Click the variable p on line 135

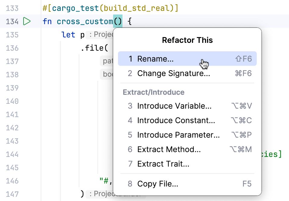82,35
